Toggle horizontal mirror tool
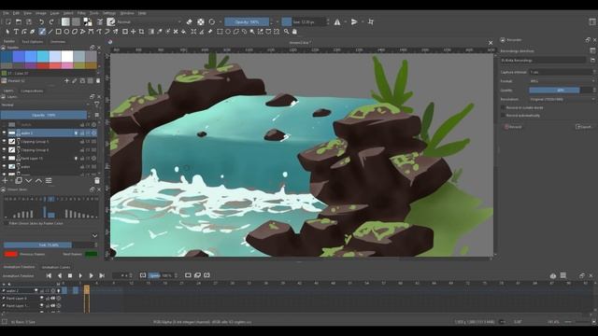598x336 pixels. point(337,22)
